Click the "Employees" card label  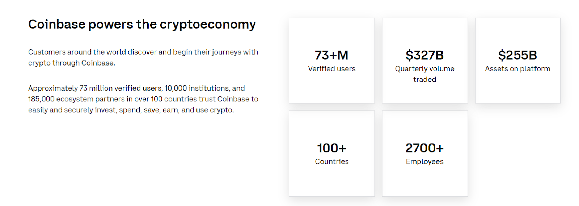click(x=424, y=162)
